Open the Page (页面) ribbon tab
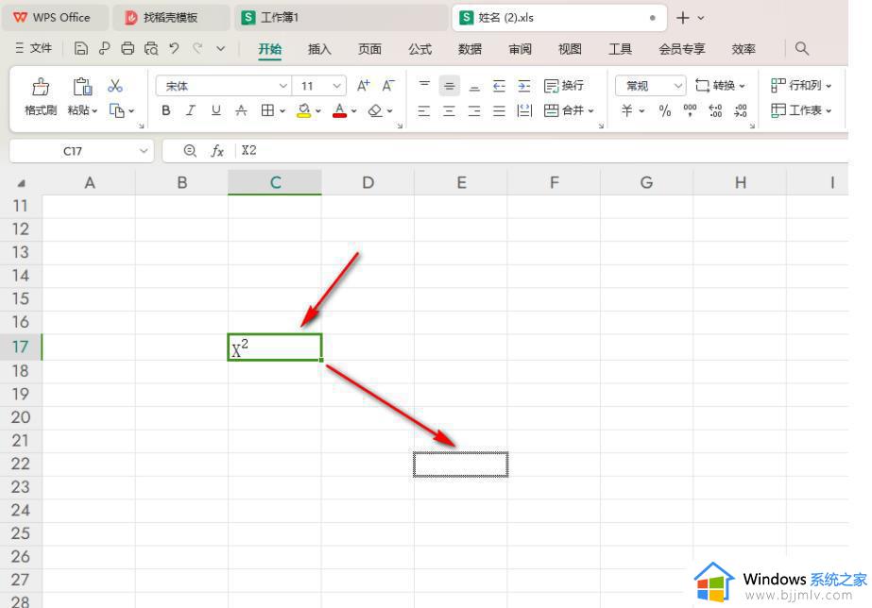This screenshot has width=872, height=608. [369, 49]
